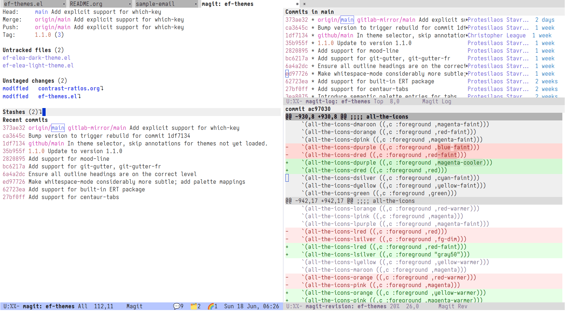
Task: Expand the Unstaged changes section
Action: pyautogui.click(x=35, y=81)
